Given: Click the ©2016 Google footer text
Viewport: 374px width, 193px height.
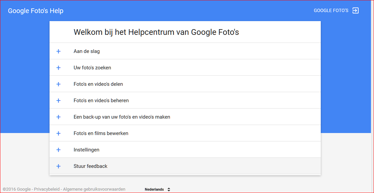Looking at the screenshot, I should (x=16, y=189).
